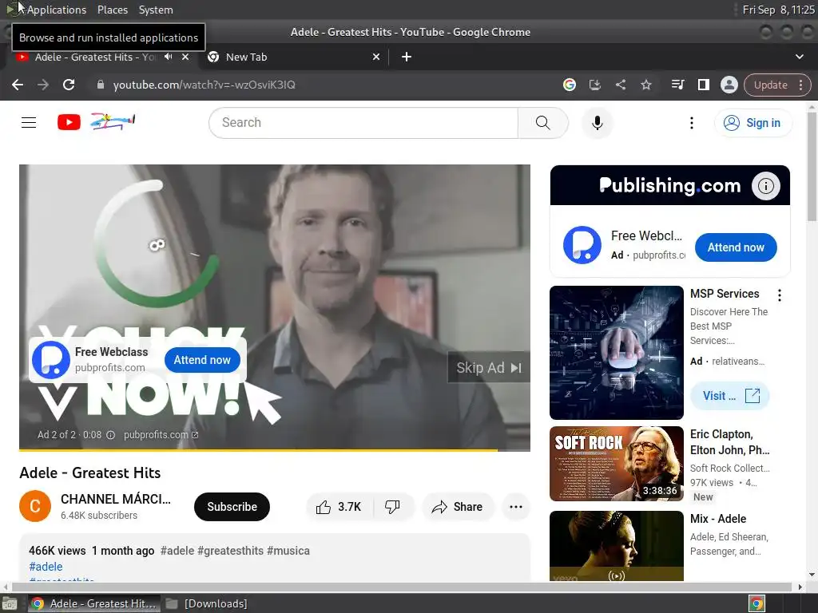
Task: Click the yellow ad progress bar
Action: coord(258,449)
